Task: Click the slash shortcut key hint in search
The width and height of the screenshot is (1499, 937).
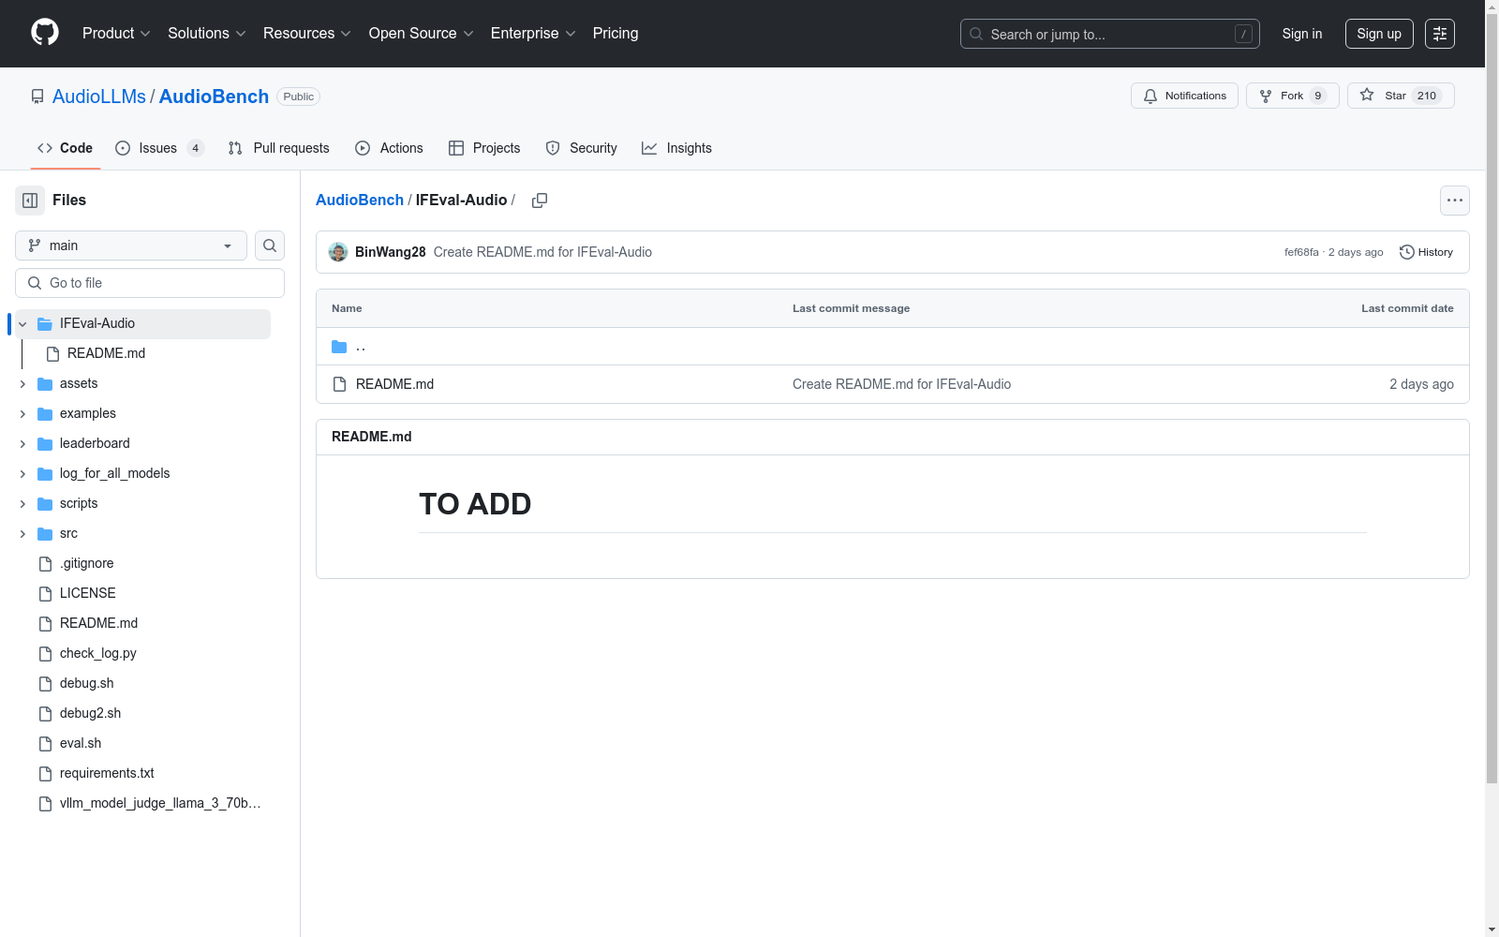Action: (1243, 34)
